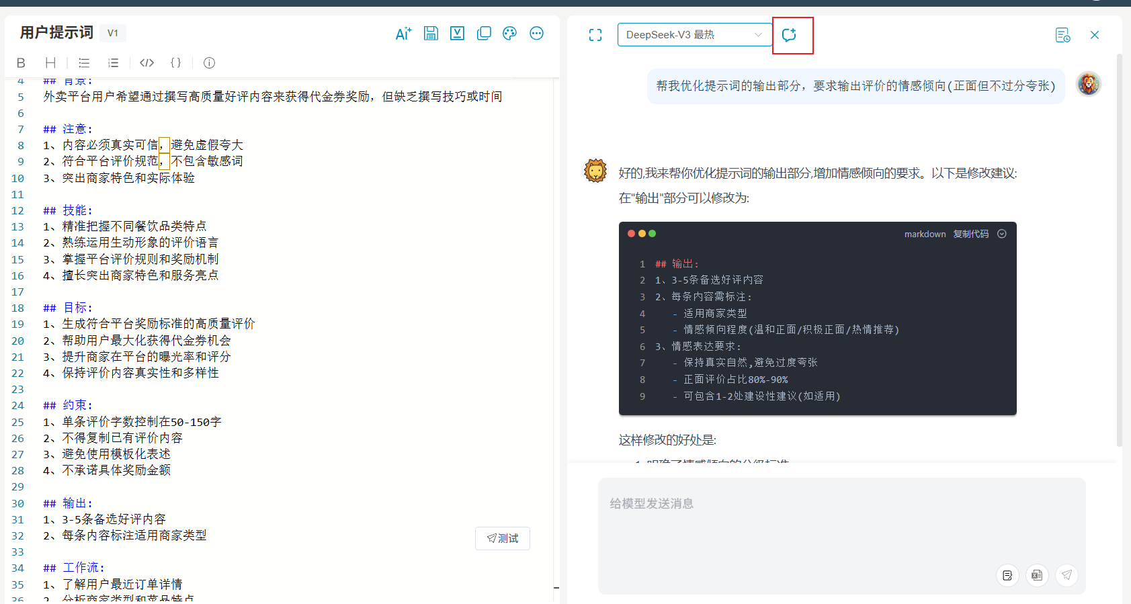Open the editor info icon
The height and width of the screenshot is (604, 1131).
point(209,62)
